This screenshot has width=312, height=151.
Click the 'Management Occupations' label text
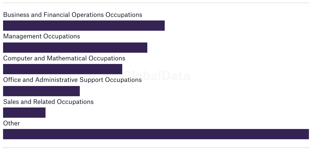click(41, 36)
